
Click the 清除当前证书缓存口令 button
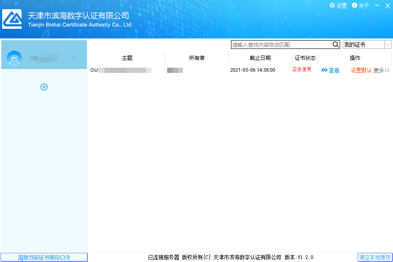[44, 257]
